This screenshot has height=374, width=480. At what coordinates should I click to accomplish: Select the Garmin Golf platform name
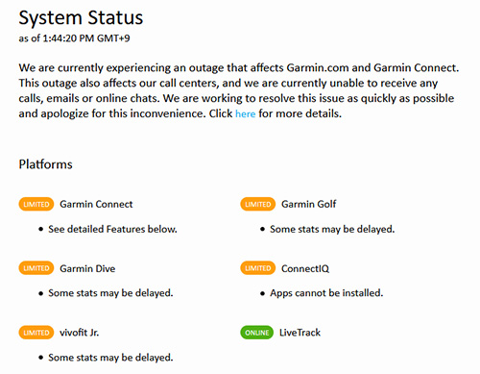(309, 204)
